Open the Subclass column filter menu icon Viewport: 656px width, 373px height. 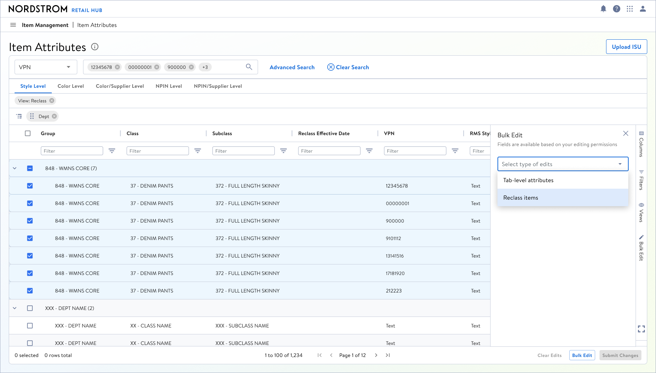284,151
